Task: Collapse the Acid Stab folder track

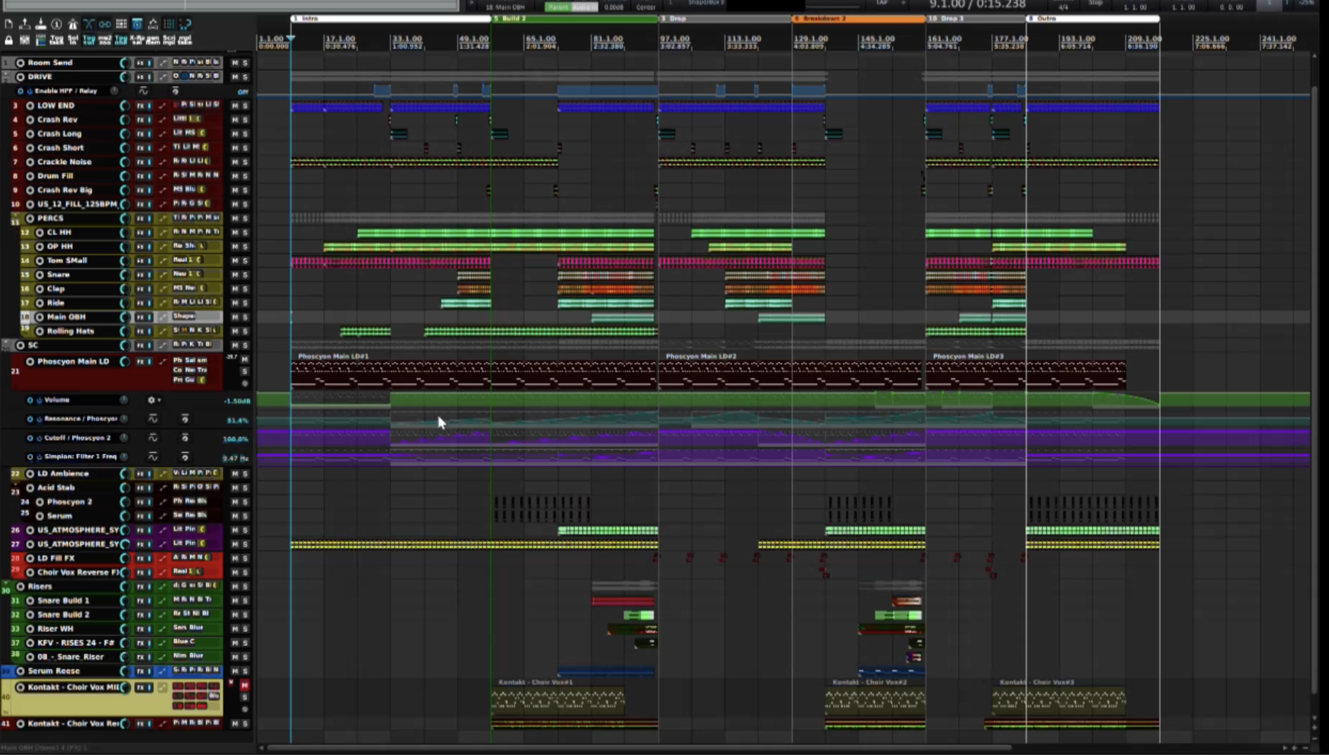Action: click(x=15, y=485)
